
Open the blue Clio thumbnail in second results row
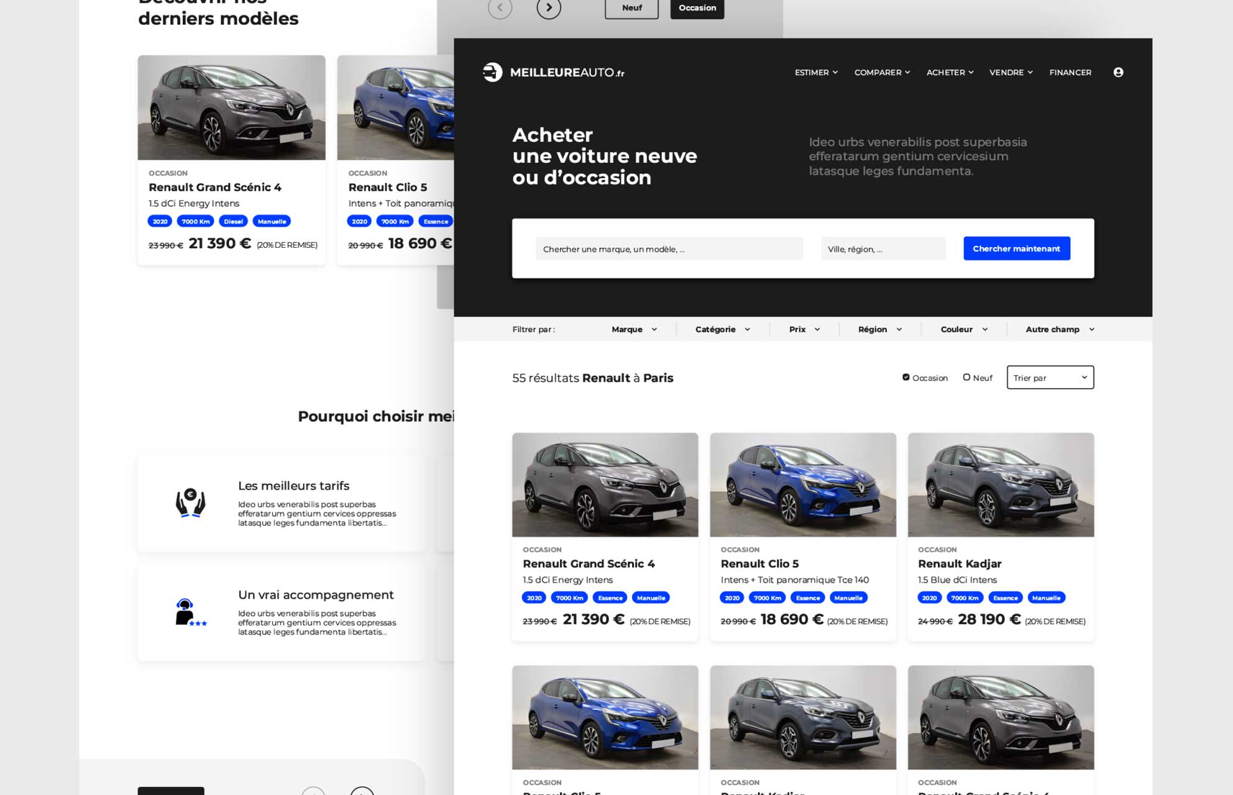coord(605,717)
